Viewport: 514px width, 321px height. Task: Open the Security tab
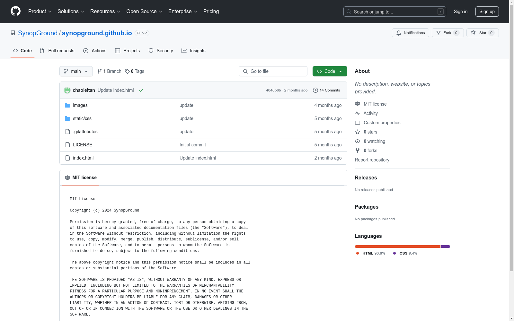[x=161, y=51]
